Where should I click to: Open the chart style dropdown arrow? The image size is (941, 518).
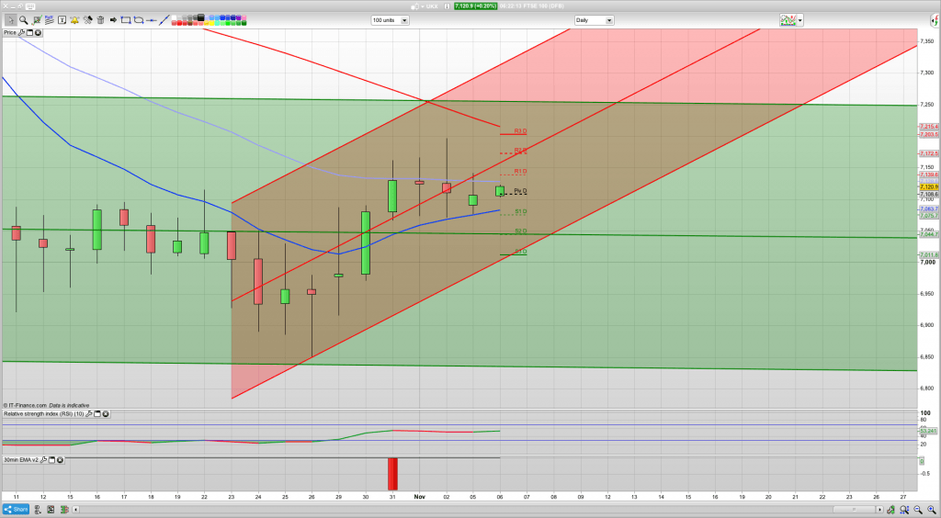pos(800,19)
